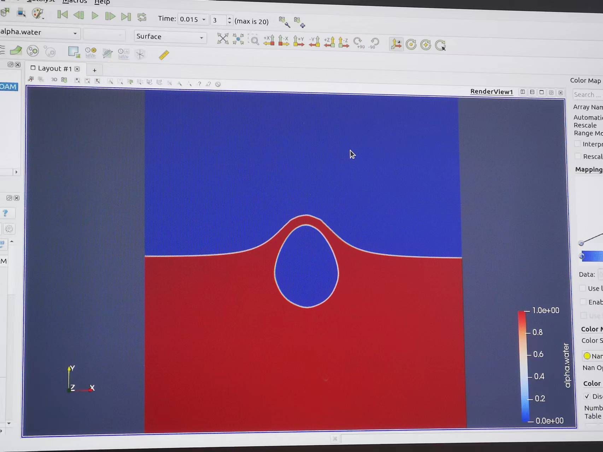Image resolution: width=603 pixels, height=452 pixels.
Task: Click the time step index stepper arrows
Action: [229, 20]
